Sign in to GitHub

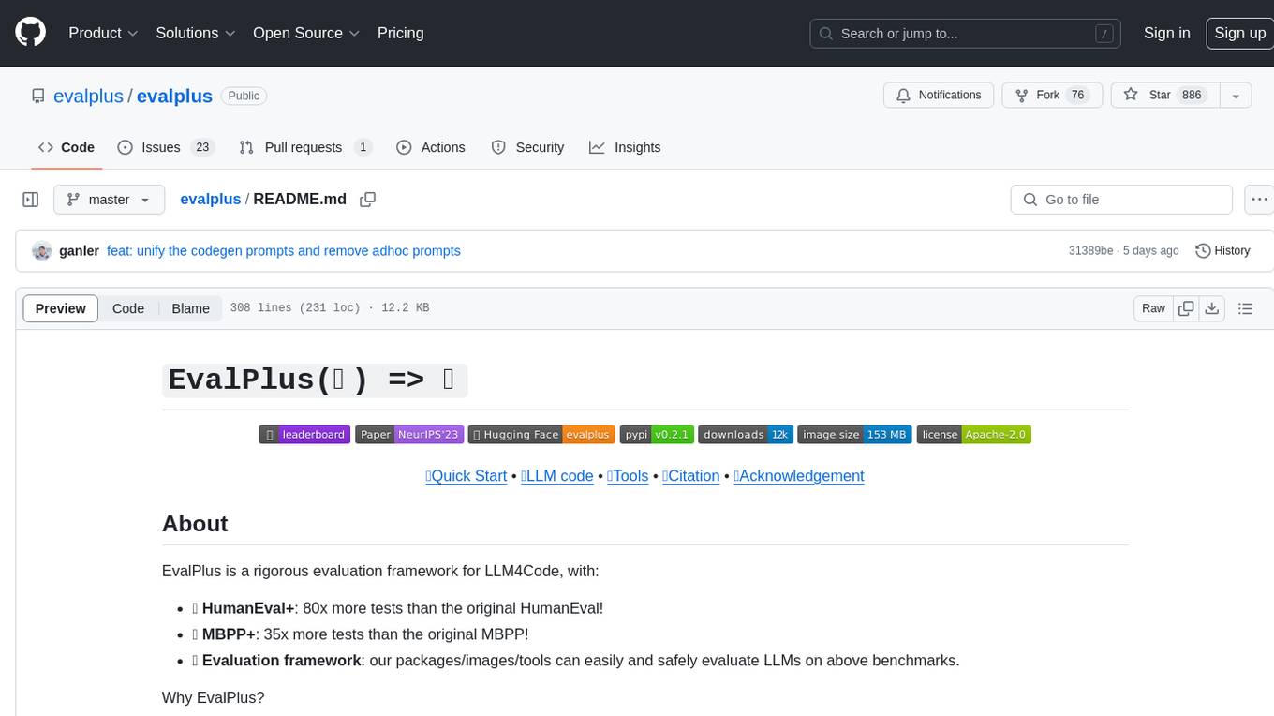click(x=1166, y=33)
